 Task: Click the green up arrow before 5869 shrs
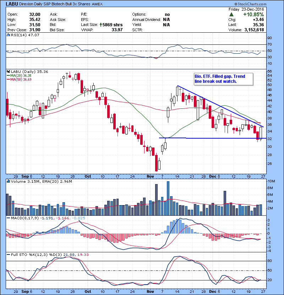(x=101, y=25)
